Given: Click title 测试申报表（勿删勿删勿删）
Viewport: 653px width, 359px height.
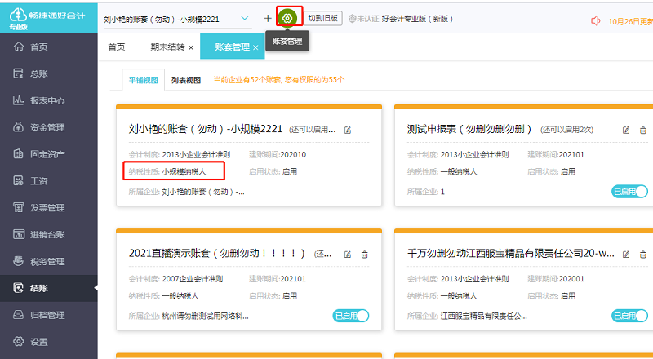Looking at the screenshot, I should point(469,129).
